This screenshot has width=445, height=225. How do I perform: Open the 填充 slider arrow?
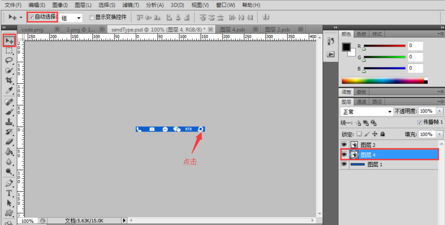coord(440,134)
